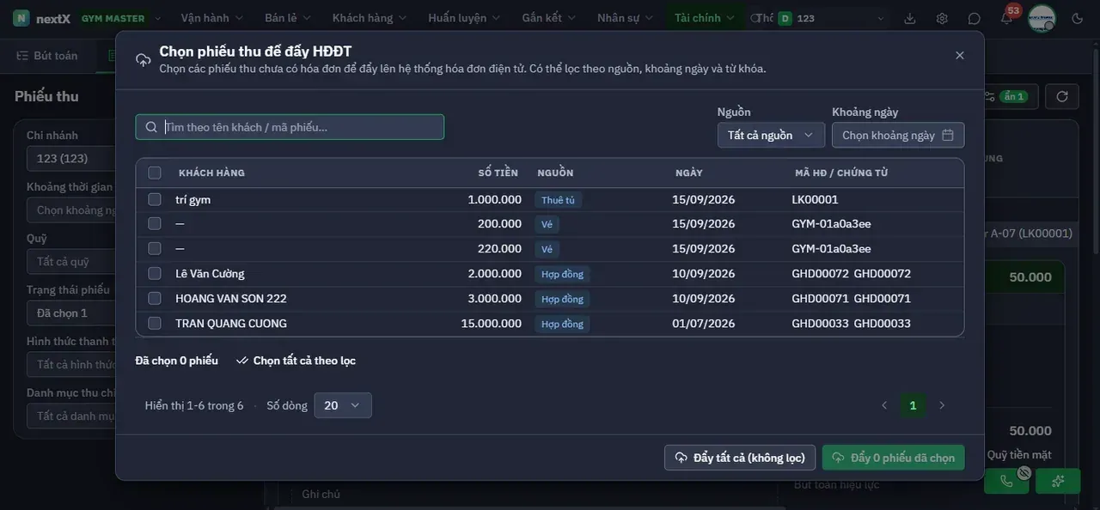This screenshot has width=1100, height=510.
Task: Open the user avatar menu
Action: tap(1042, 18)
